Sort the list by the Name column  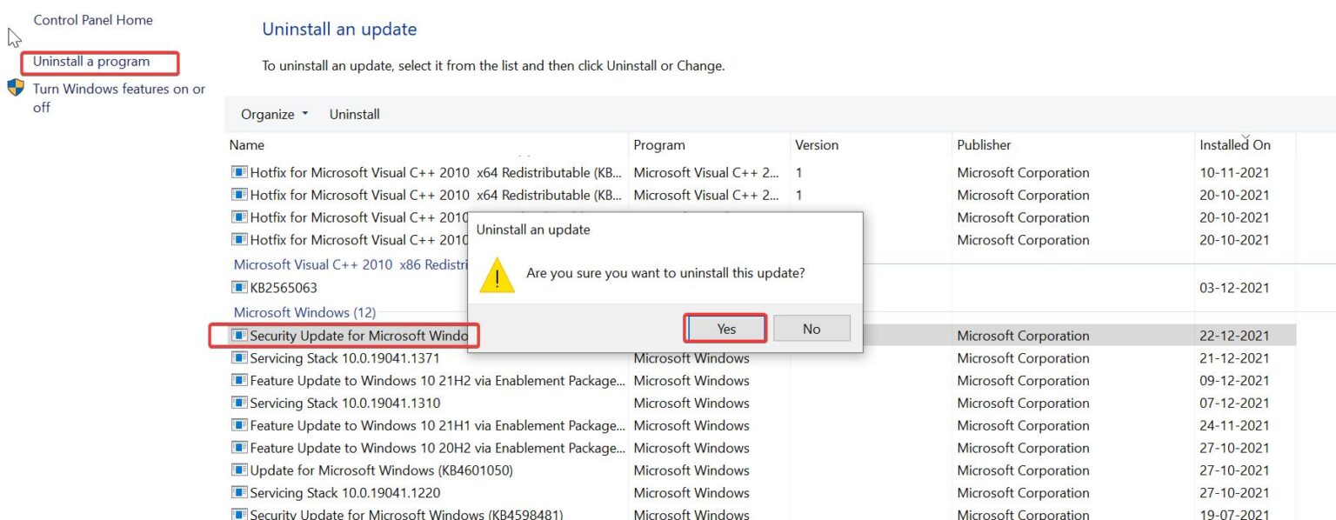pyautogui.click(x=247, y=144)
